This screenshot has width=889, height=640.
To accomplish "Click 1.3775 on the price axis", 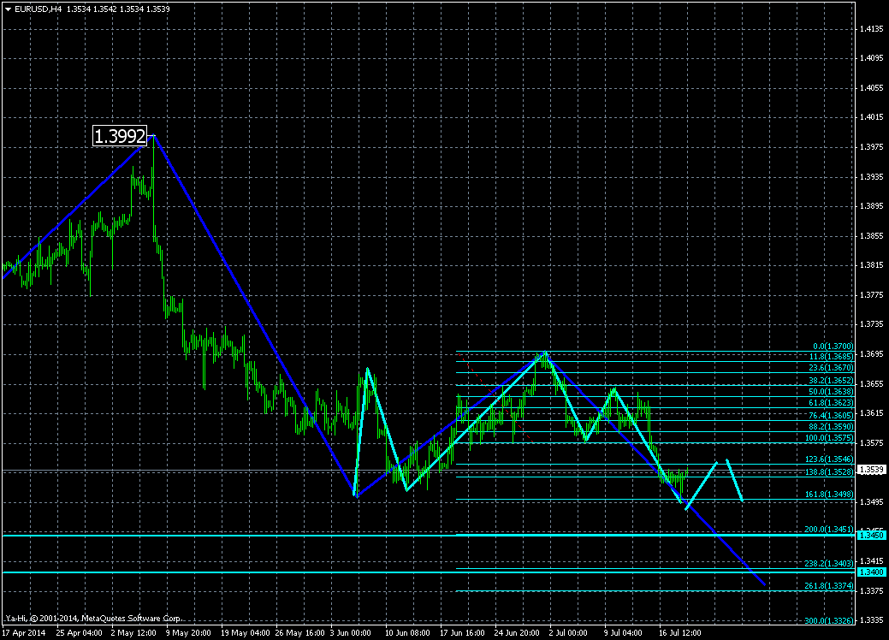I will coord(872,295).
